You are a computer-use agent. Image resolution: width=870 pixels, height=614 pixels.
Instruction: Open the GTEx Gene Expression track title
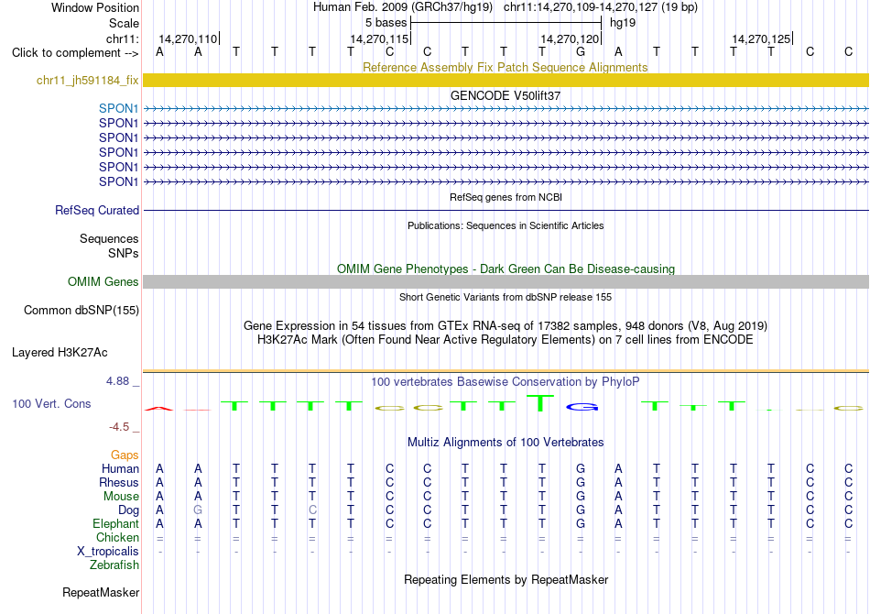tap(506, 326)
